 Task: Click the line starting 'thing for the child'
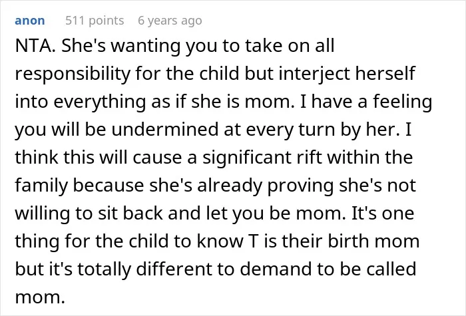pos(217,241)
